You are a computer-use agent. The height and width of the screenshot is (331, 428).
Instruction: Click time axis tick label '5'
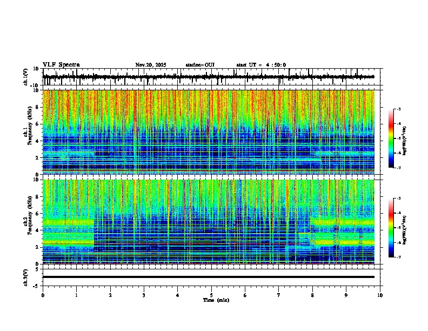click(211, 295)
